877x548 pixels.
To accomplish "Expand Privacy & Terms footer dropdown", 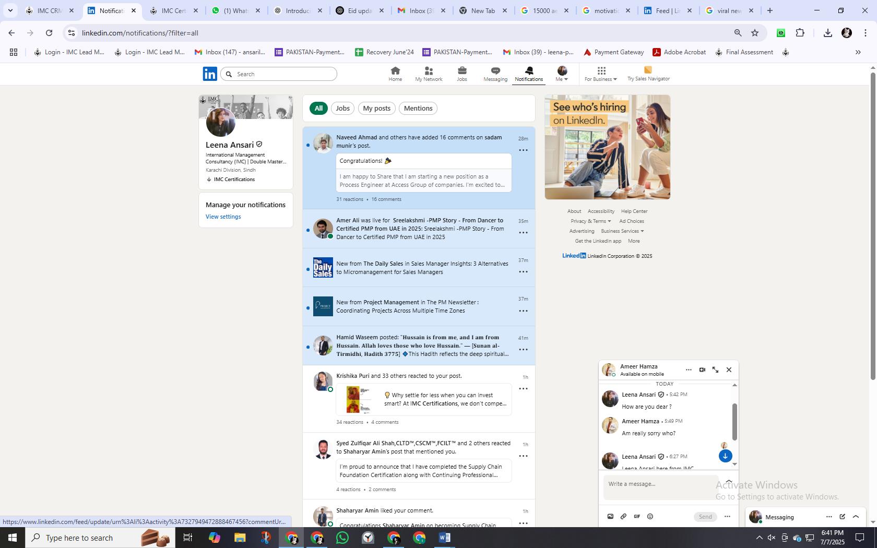I will tap(590, 221).
